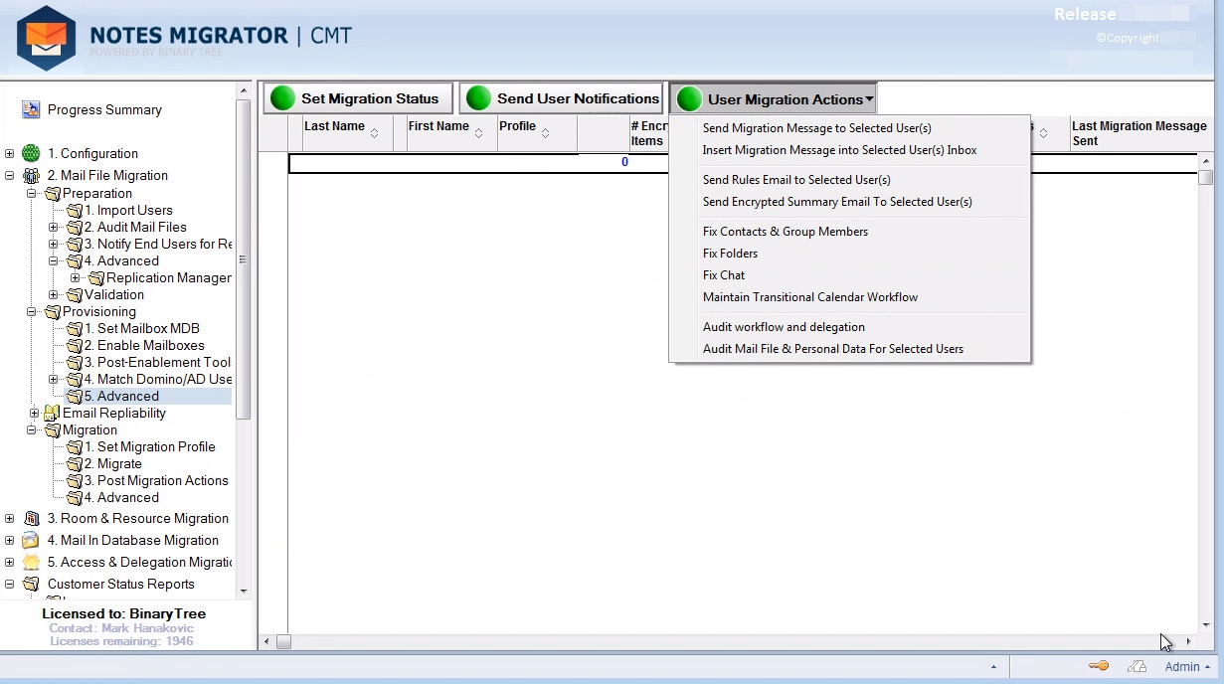Select 5. Advanced under Provisioning
This screenshot has height=684, width=1224.
point(121,396)
